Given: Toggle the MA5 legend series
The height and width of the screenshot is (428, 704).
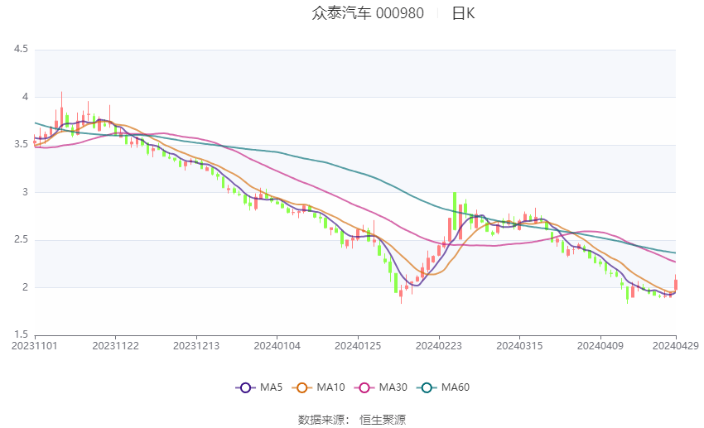Looking at the screenshot, I should click(x=259, y=387).
